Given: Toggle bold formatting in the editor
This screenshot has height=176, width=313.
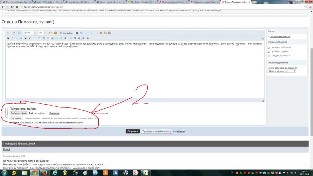Looking at the screenshot, I should click(8, 38).
